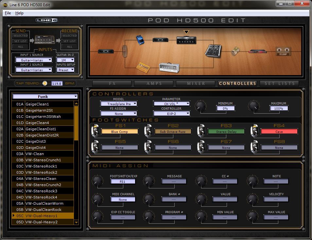The height and width of the screenshot is (240, 312).
Task: Select the first black effect block at input
Action: (x=106, y=52)
